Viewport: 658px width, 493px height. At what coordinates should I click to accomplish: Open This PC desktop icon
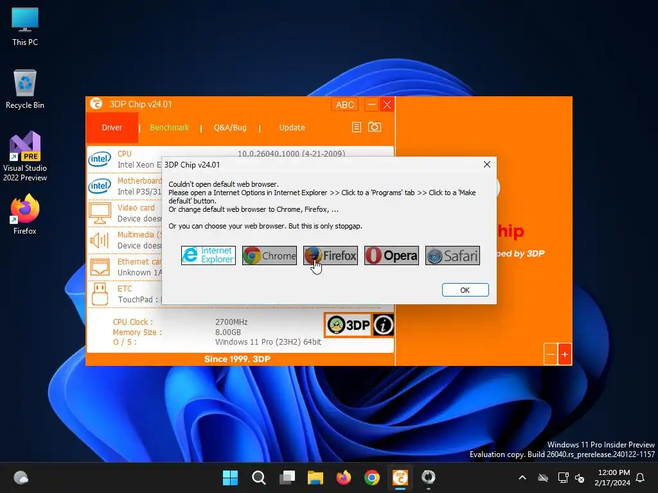click(25, 26)
